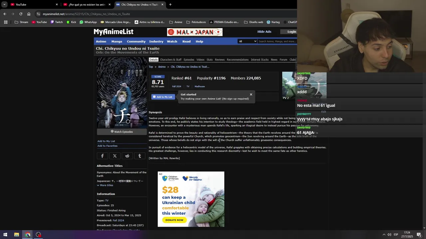Screen dimensions: 426x239
Task: Click the address bar URL
Action: [86, 14]
